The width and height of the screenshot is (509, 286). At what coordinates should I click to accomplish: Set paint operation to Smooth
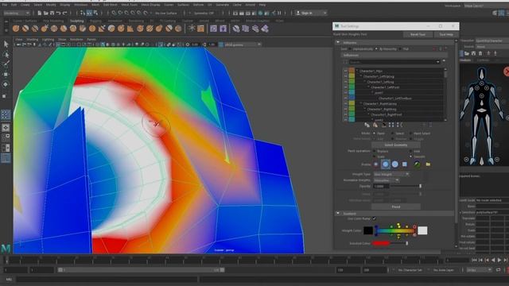[411, 157]
